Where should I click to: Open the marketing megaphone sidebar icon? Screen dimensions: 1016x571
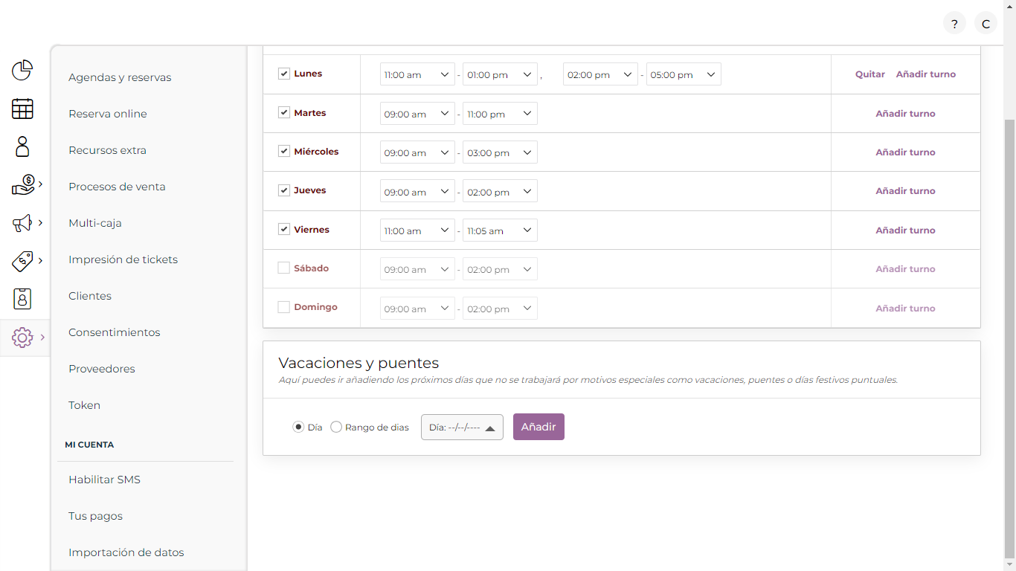tap(22, 222)
